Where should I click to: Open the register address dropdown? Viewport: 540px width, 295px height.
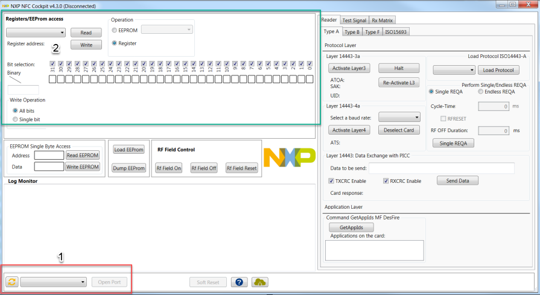point(36,33)
